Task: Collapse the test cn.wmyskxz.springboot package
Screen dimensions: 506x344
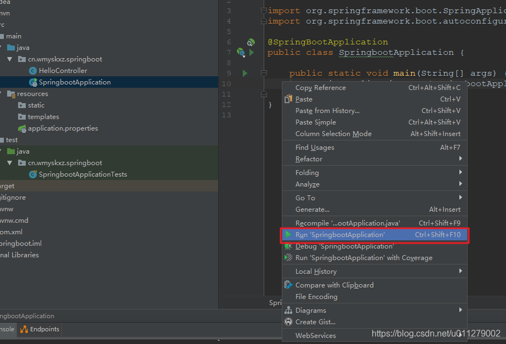Action: click(10, 163)
